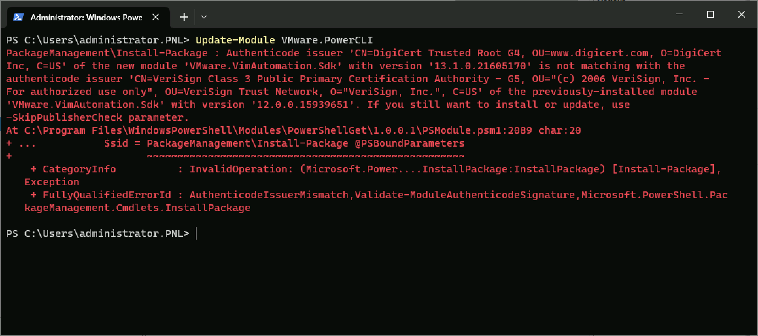Viewport: 758px width, 336px height.
Task: Close the Administrator PowerShell tab
Action: [x=156, y=17]
